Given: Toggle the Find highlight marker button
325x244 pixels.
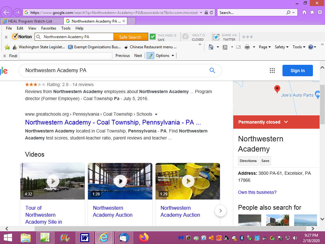Looking at the screenshot, I should 150,56.
